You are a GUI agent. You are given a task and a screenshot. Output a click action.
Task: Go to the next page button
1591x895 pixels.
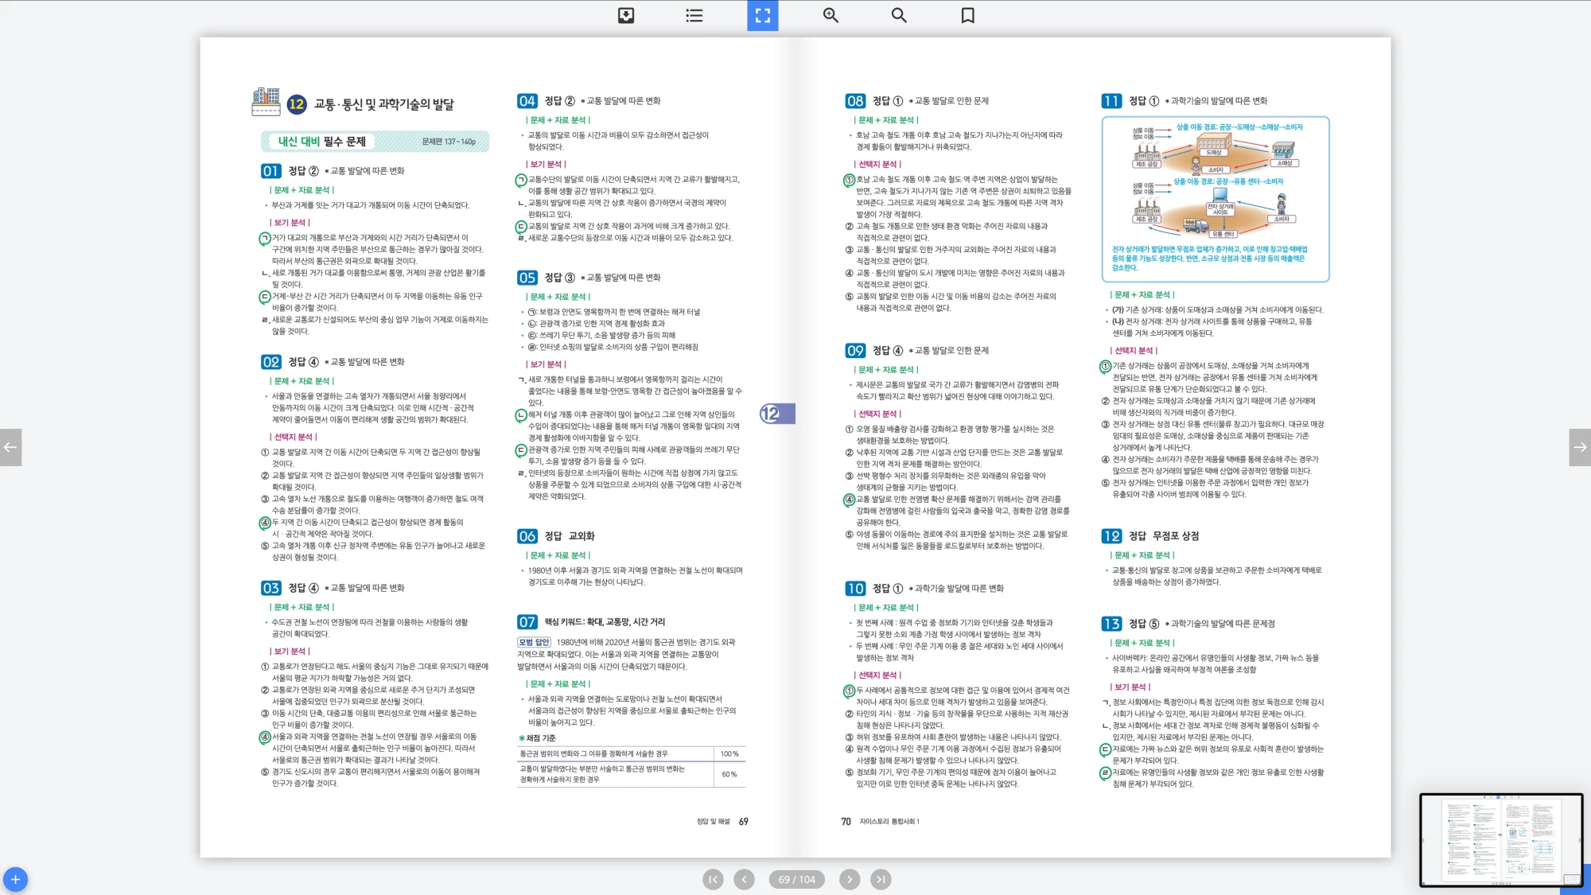850,879
